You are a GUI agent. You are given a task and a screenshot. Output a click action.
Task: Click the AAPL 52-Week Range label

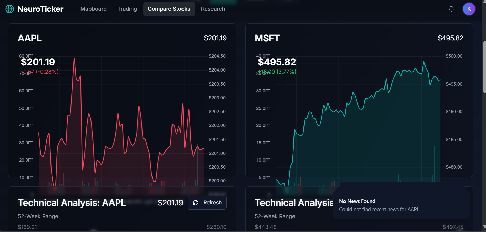38,216
